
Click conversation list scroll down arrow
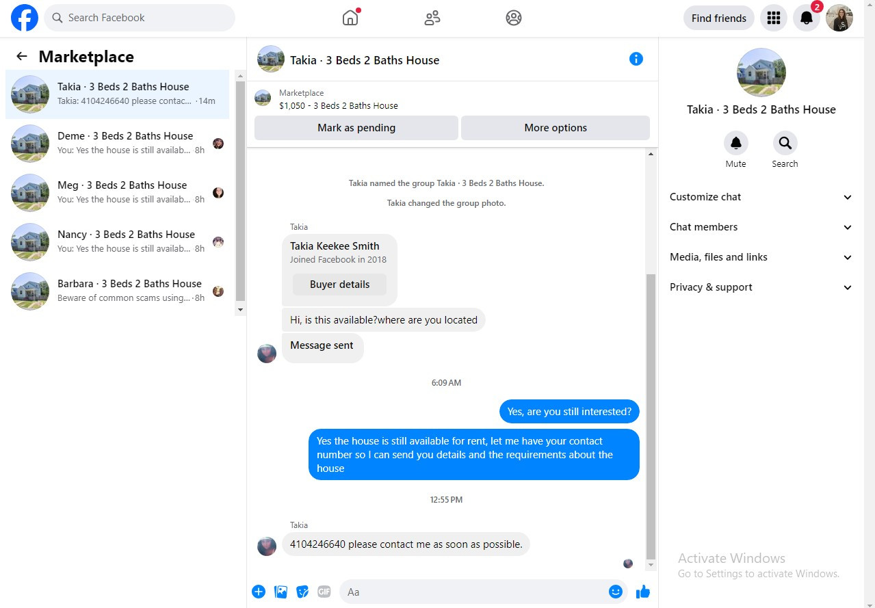pos(240,310)
